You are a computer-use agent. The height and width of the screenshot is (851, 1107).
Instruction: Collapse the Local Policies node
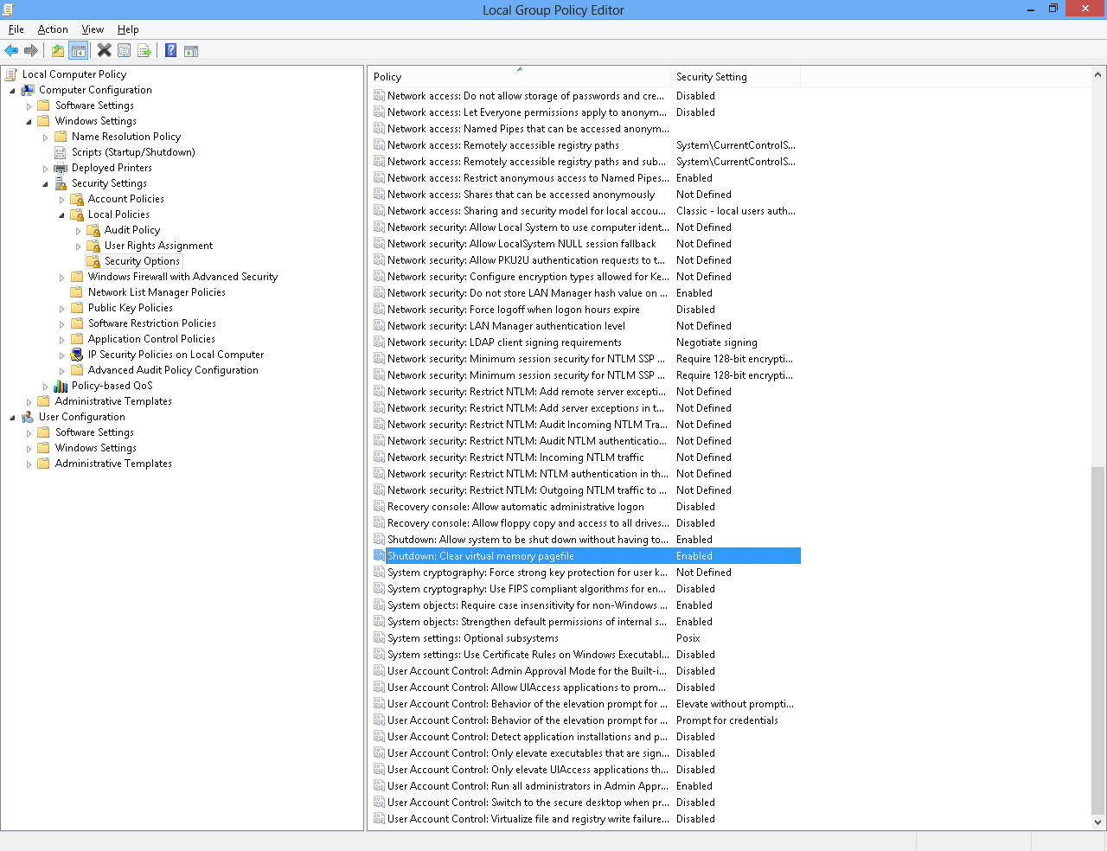click(x=61, y=215)
